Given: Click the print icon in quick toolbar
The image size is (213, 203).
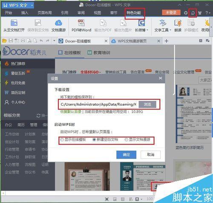Looking at the screenshot, I should [23, 41].
